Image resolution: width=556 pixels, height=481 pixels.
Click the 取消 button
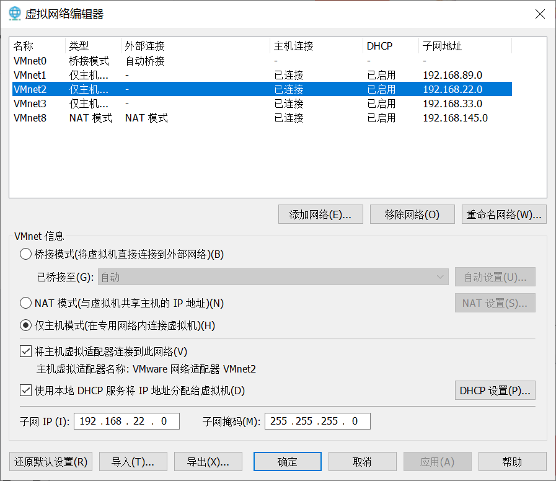pyautogui.click(x=362, y=462)
